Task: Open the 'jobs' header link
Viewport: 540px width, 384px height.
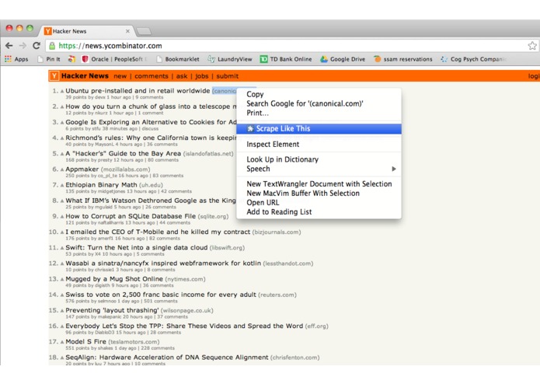Action: (202, 76)
